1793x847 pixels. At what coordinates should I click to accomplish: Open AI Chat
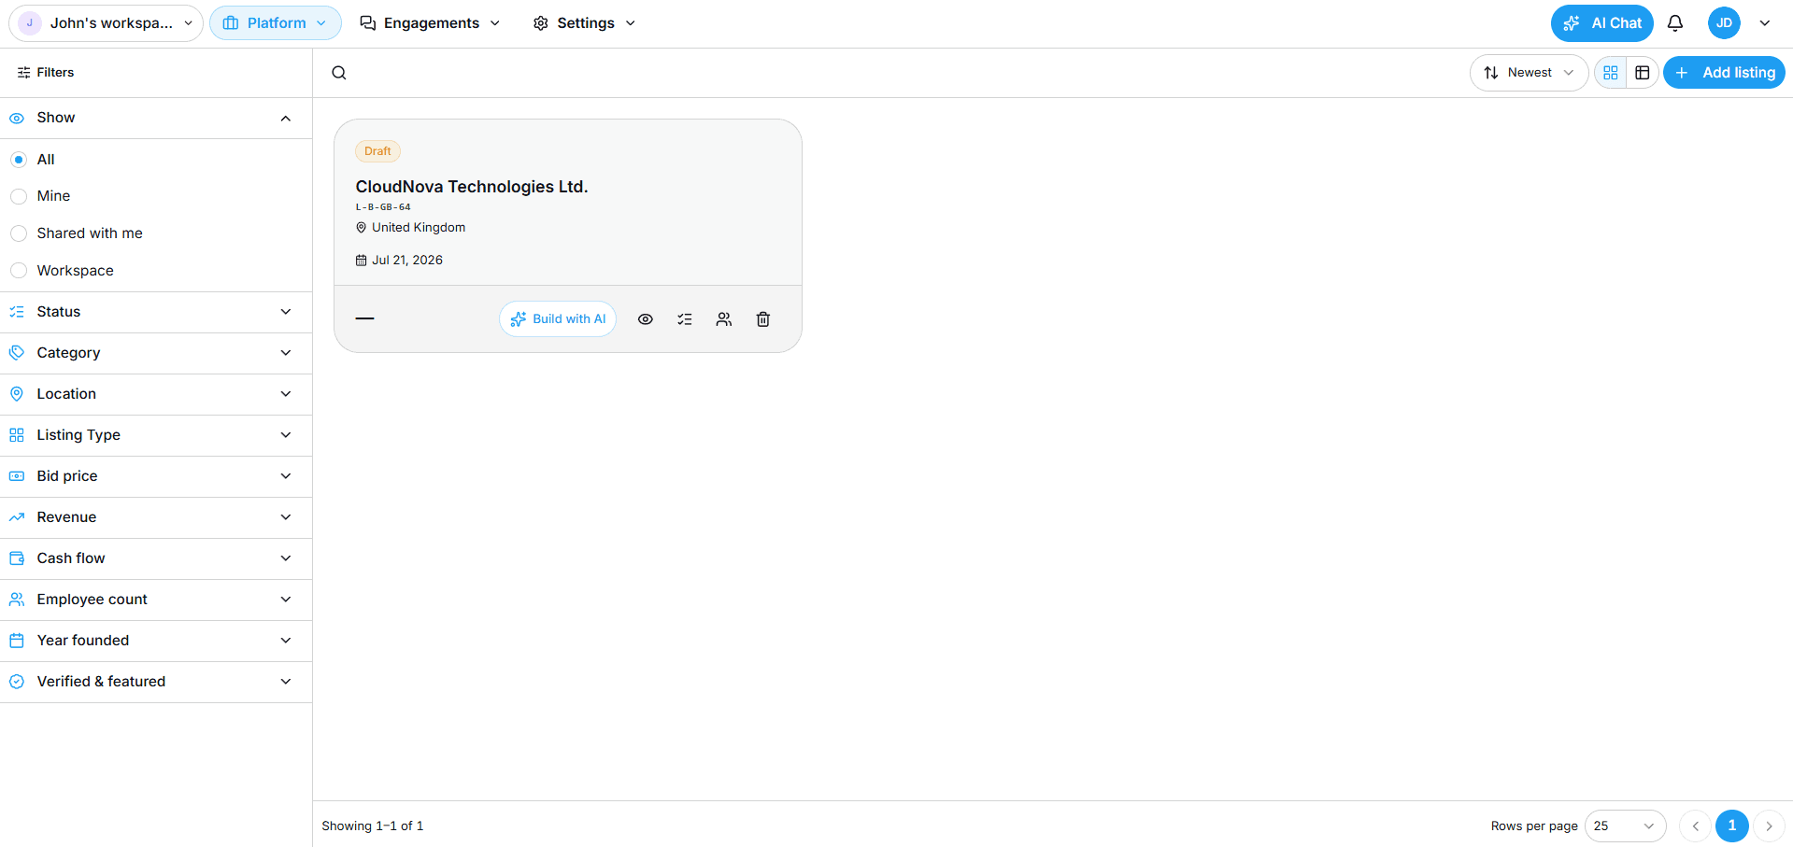pyautogui.click(x=1602, y=23)
